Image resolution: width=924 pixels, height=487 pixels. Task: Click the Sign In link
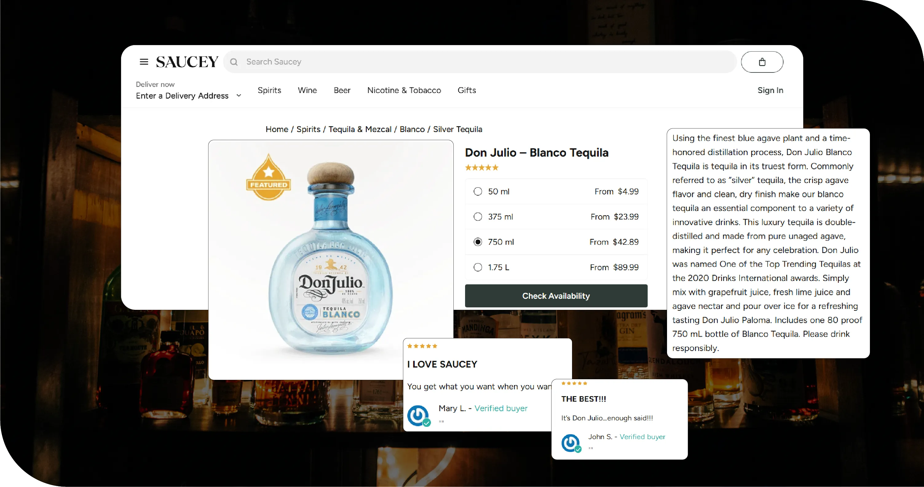click(x=770, y=90)
